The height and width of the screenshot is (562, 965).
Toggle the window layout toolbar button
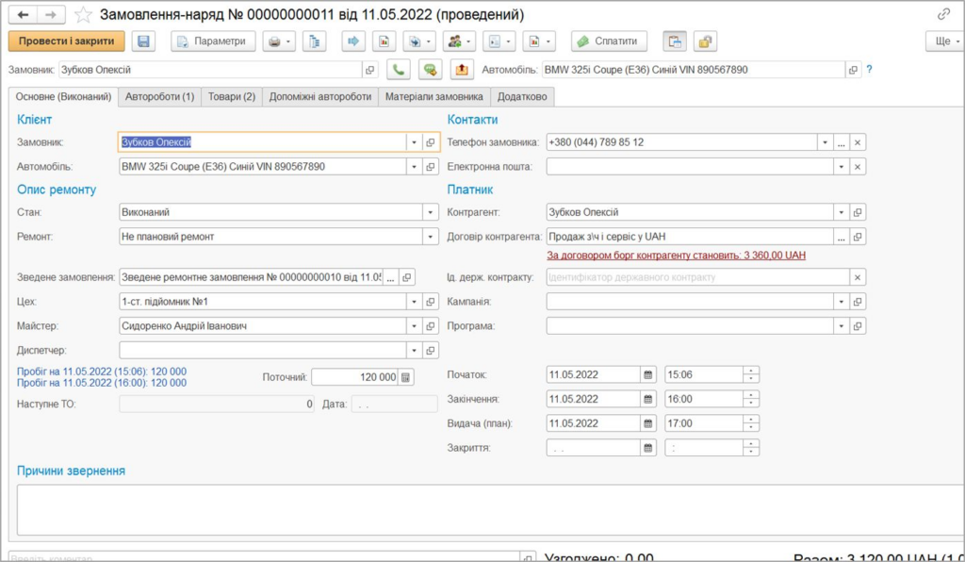click(675, 41)
